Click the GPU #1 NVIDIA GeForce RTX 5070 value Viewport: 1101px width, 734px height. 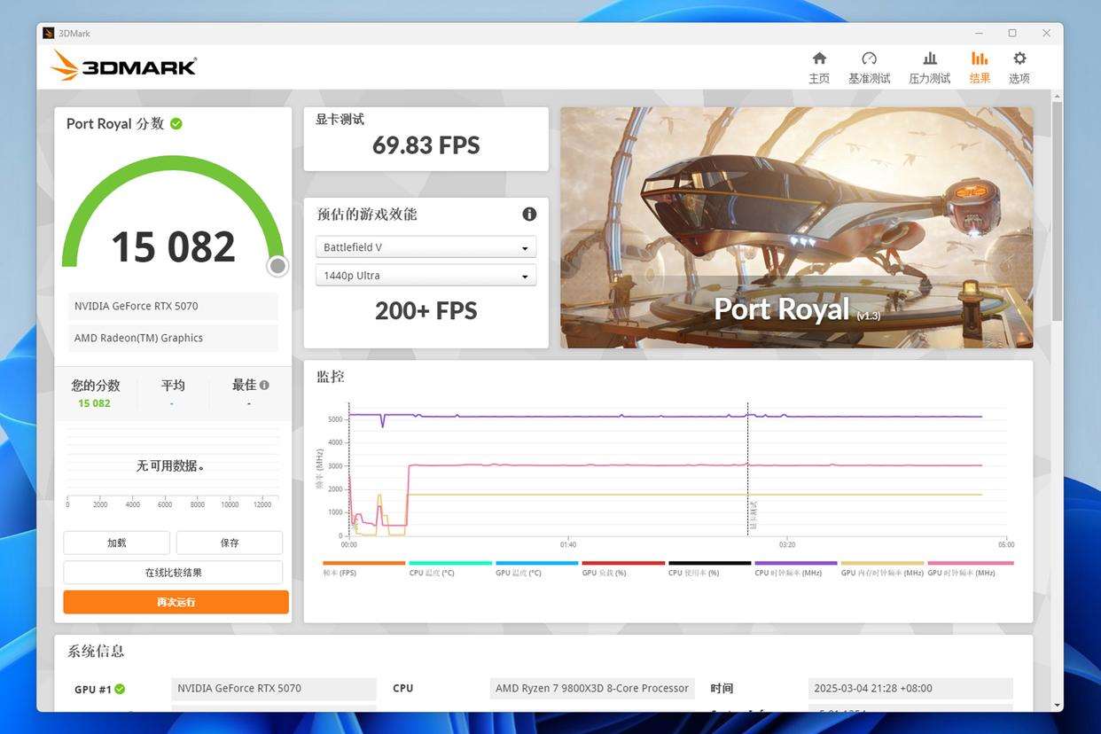point(274,689)
